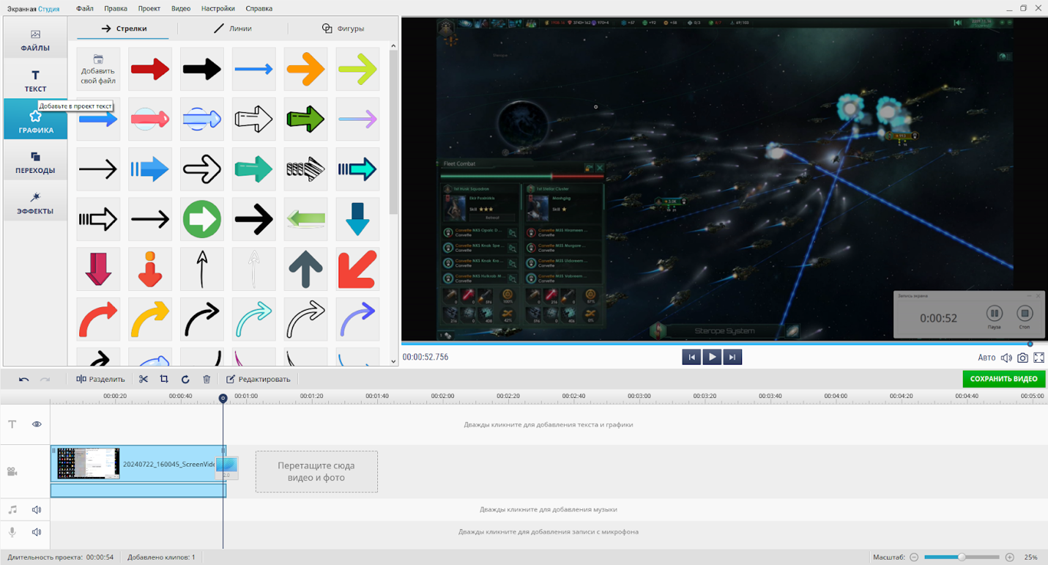Click the Добавлено клипов: 1 status text

(161, 557)
